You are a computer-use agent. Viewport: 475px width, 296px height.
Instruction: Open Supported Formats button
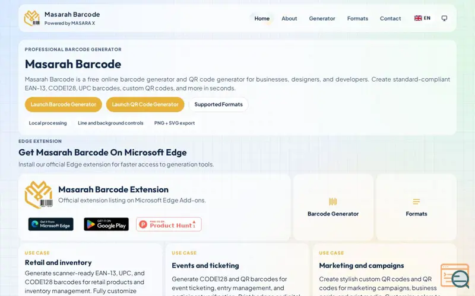click(218, 105)
